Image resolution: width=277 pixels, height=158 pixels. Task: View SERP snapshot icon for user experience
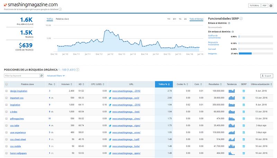point(244,132)
